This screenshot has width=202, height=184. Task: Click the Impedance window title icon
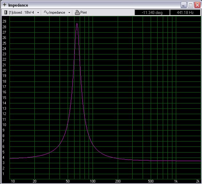(4, 5)
